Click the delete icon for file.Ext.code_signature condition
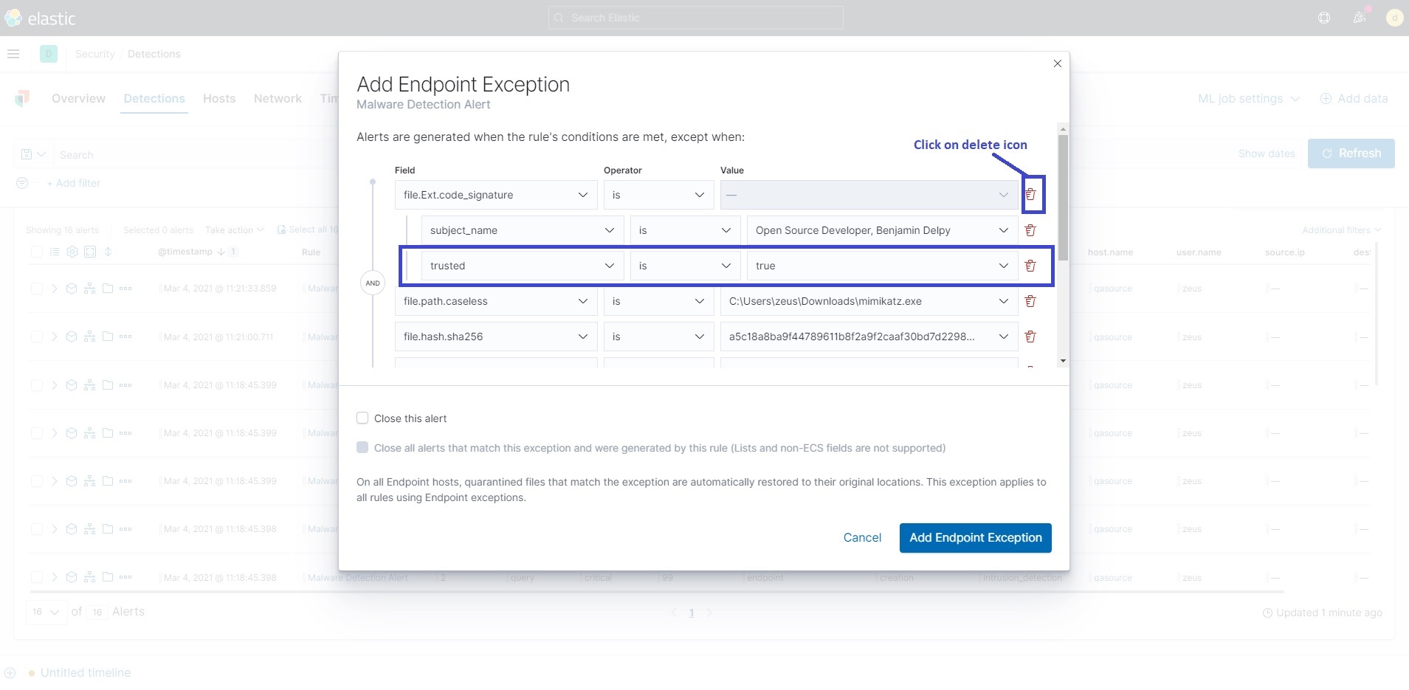The width and height of the screenshot is (1409, 690). coord(1030,194)
